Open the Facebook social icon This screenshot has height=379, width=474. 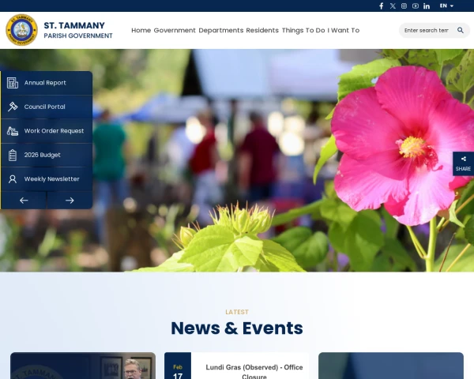pos(382,6)
